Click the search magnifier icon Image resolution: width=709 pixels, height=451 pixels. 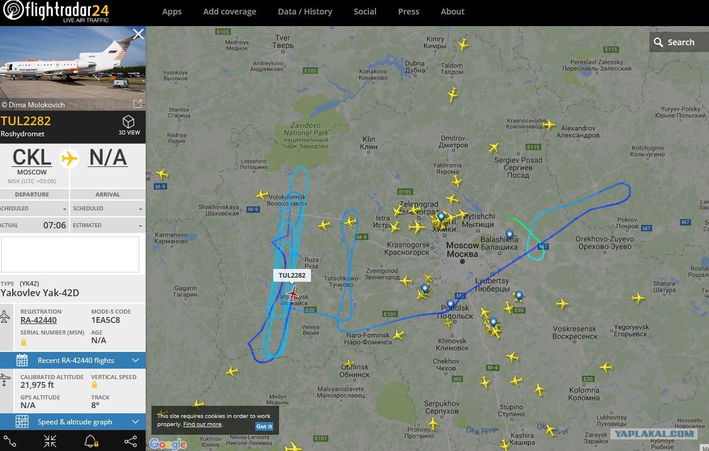658,42
